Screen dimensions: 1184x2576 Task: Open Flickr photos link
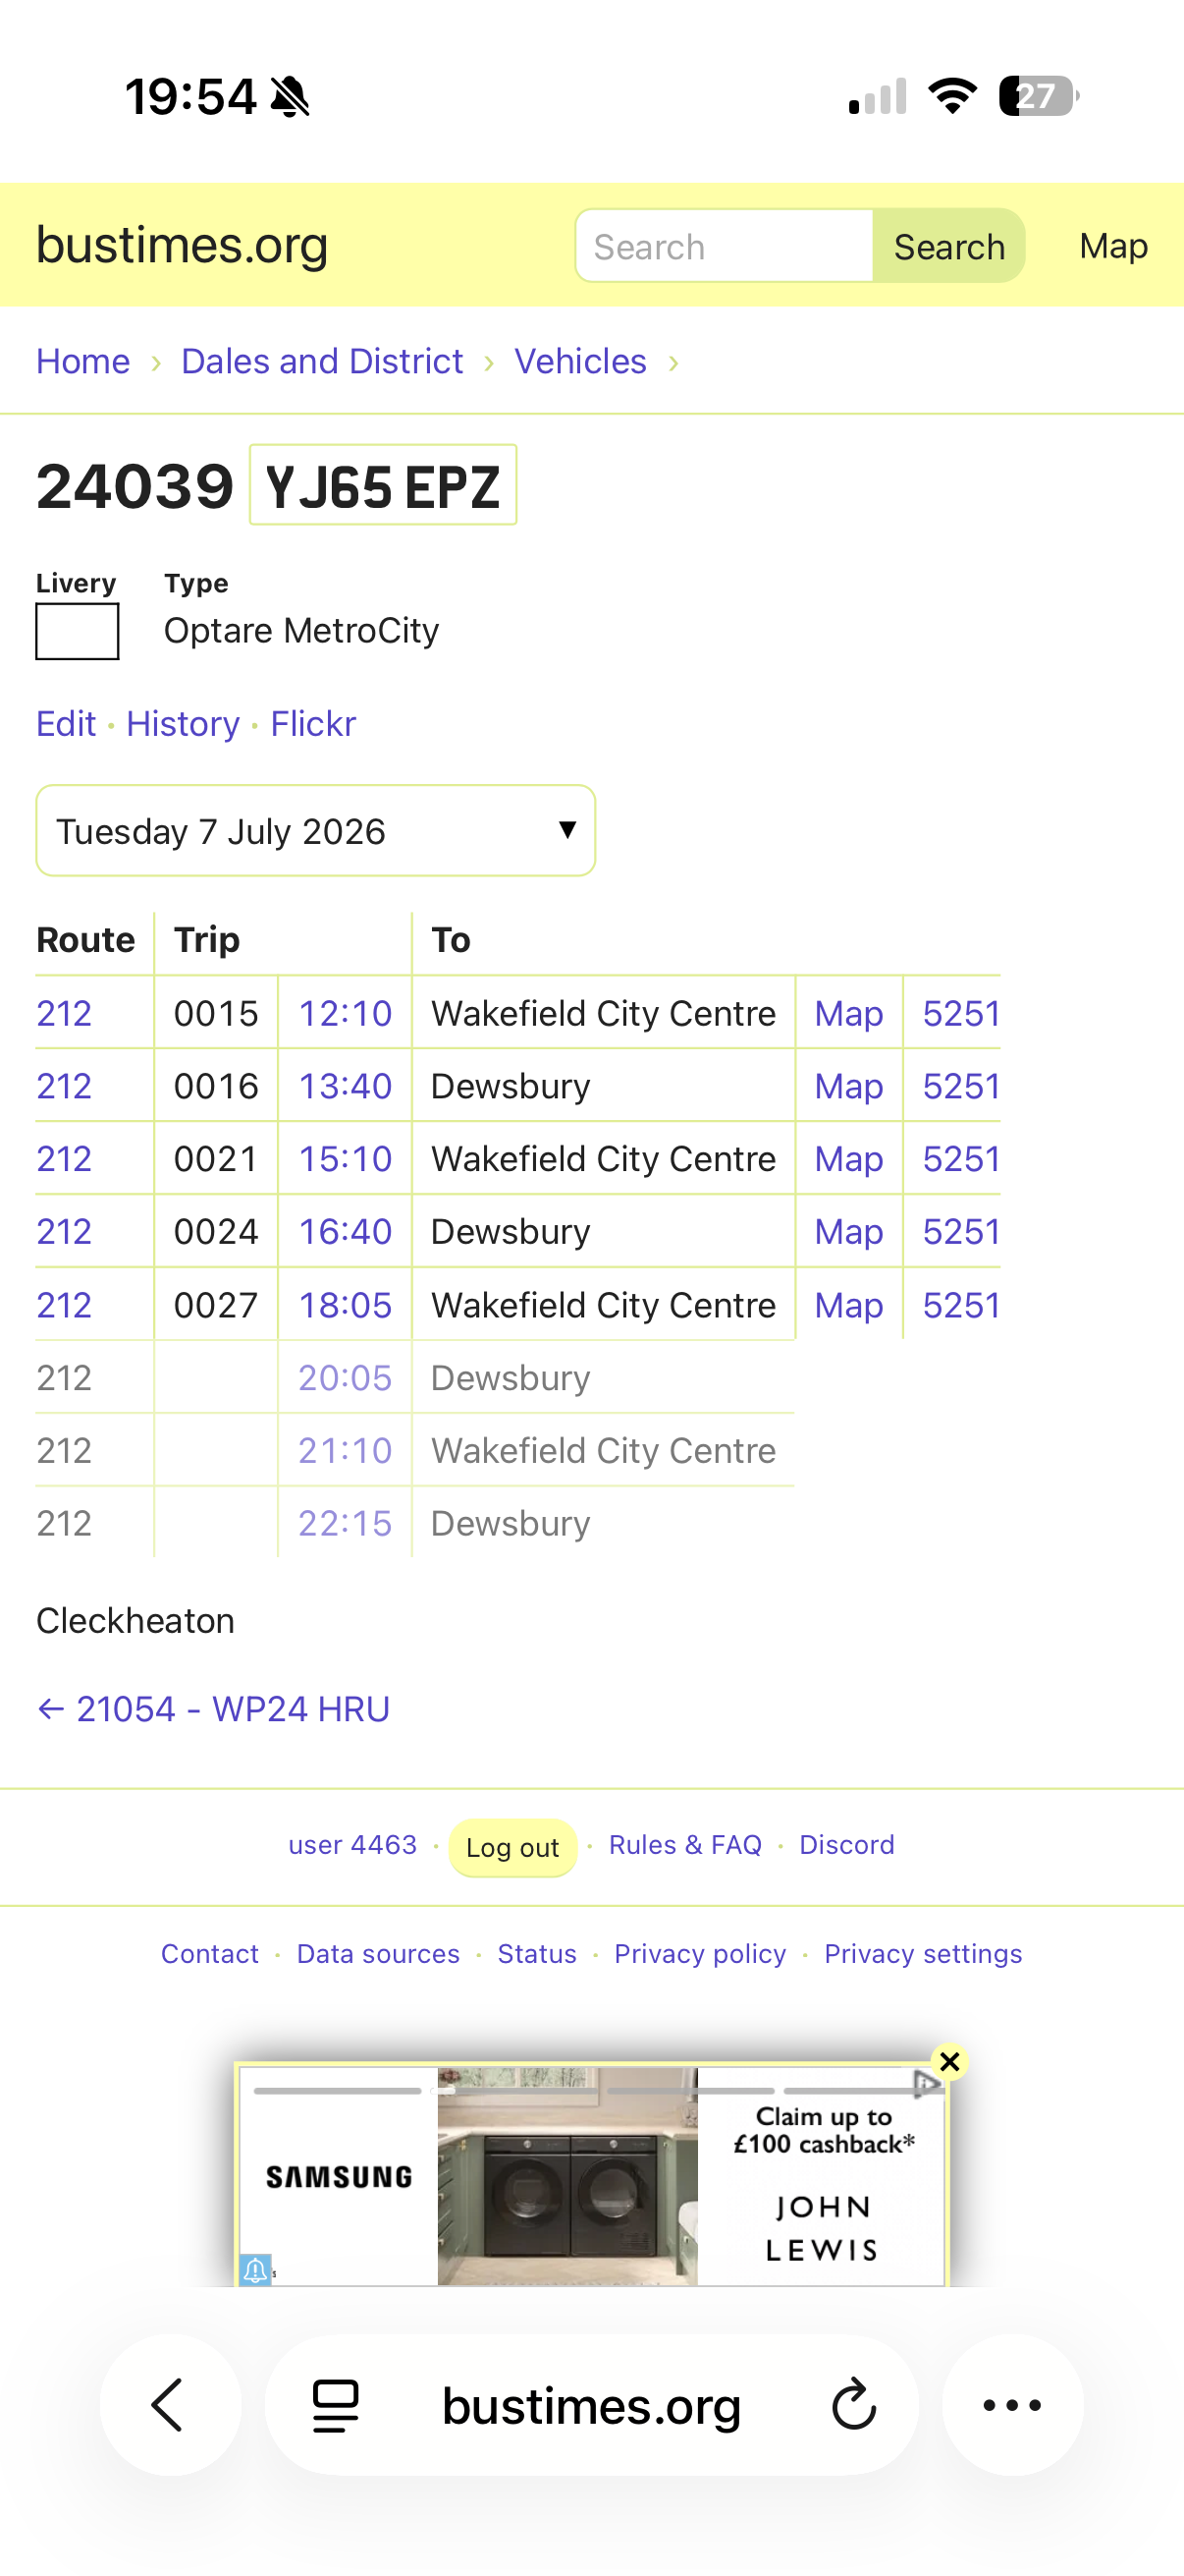click(313, 723)
